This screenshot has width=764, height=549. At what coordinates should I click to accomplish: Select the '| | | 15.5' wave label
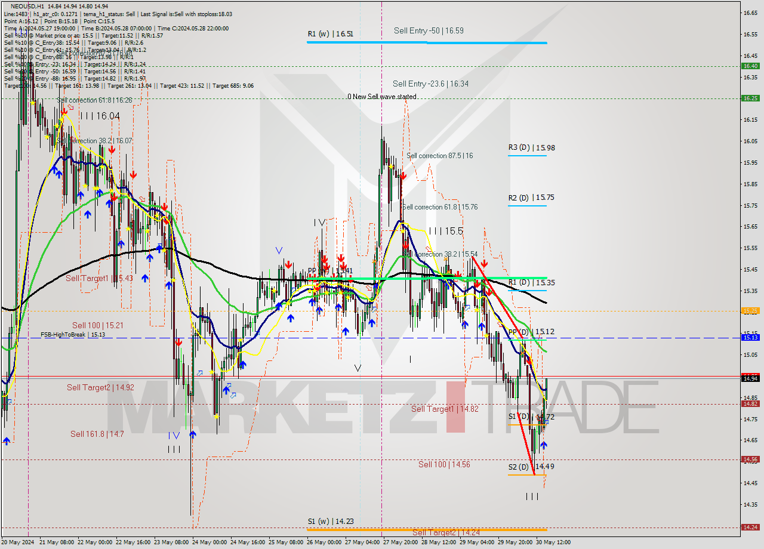[x=445, y=231]
